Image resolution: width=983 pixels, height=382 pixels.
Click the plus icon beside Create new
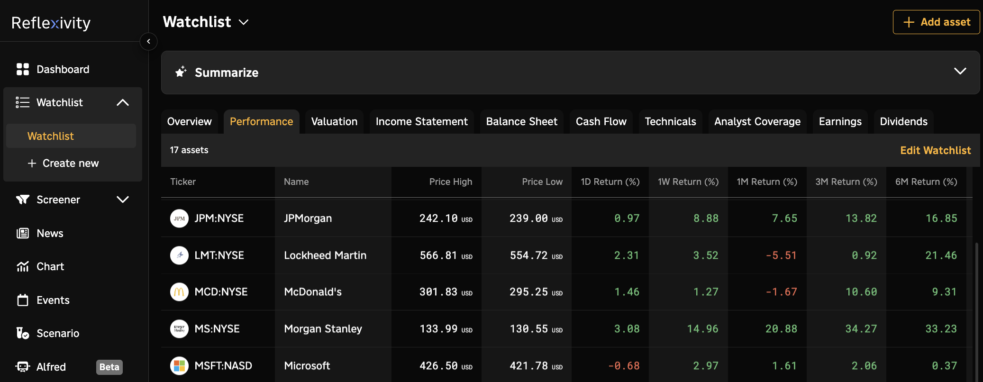tap(32, 163)
